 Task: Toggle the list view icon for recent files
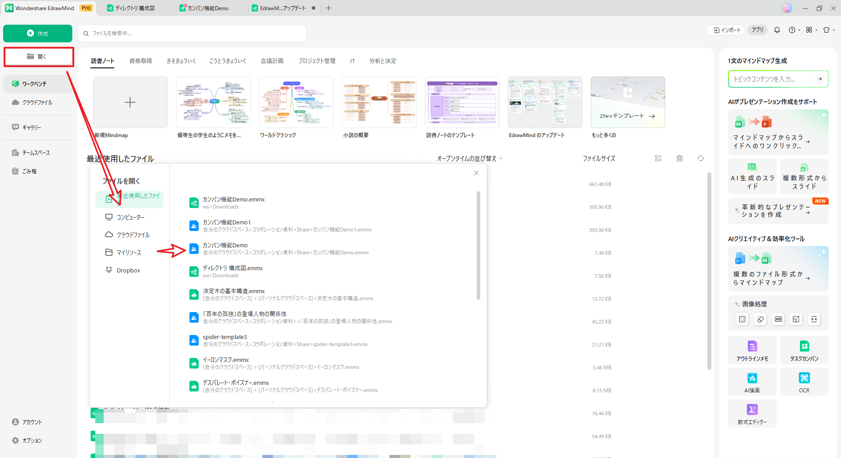pyautogui.click(x=658, y=158)
